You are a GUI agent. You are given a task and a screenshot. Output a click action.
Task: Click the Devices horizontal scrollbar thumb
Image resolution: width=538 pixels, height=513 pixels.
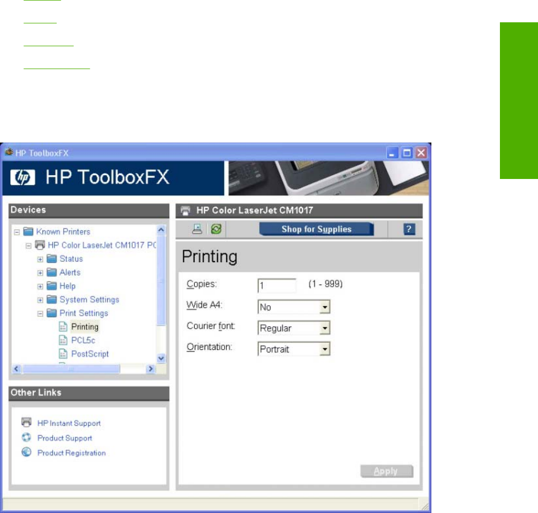(71, 369)
